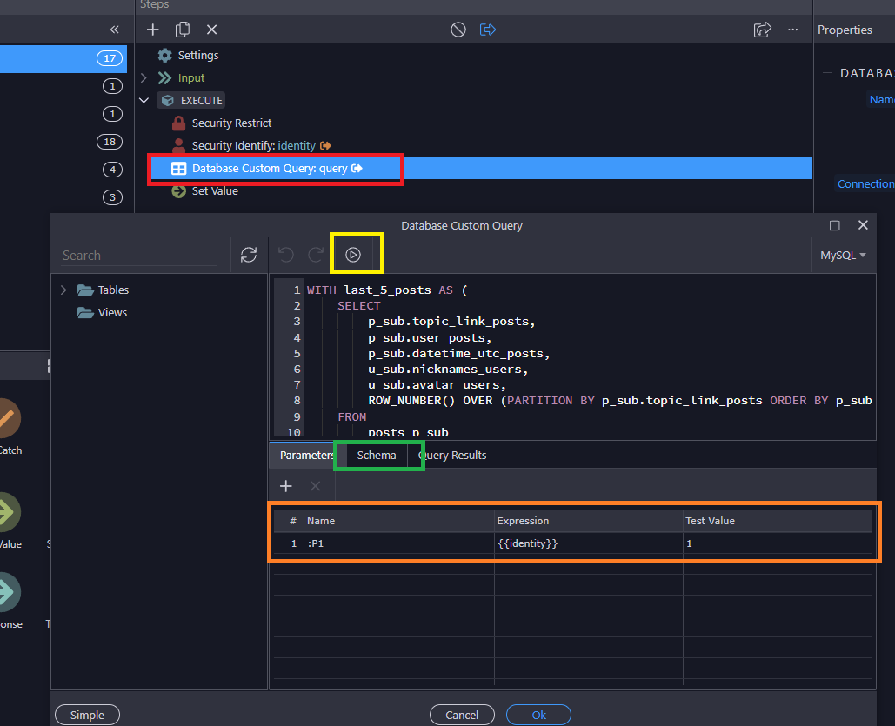
Task: Click the Test Value column header
Action: click(777, 521)
